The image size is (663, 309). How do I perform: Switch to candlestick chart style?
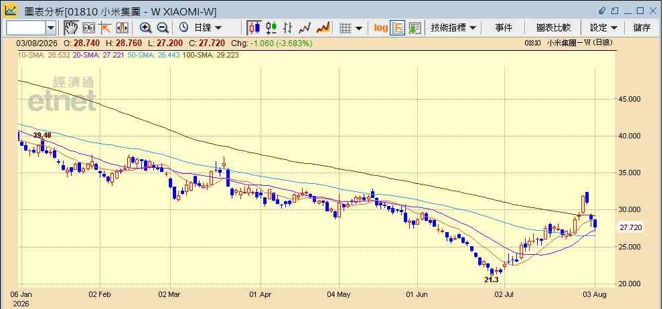tap(254, 28)
